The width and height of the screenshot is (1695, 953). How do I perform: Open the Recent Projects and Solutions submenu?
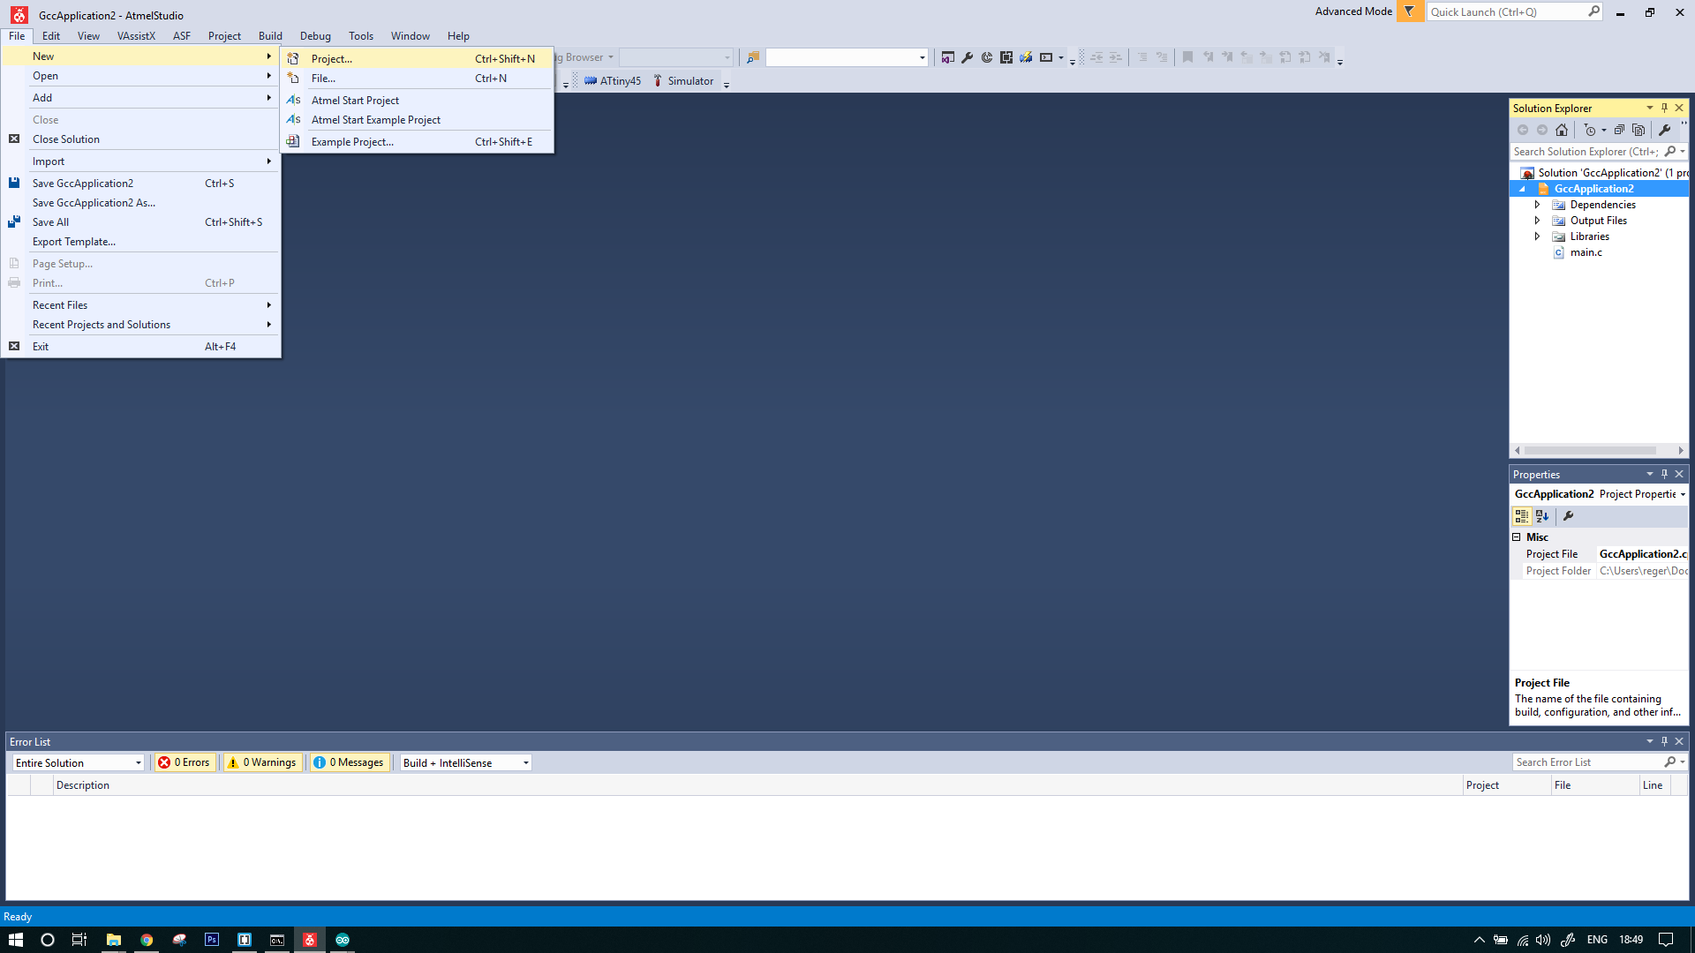click(x=141, y=325)
